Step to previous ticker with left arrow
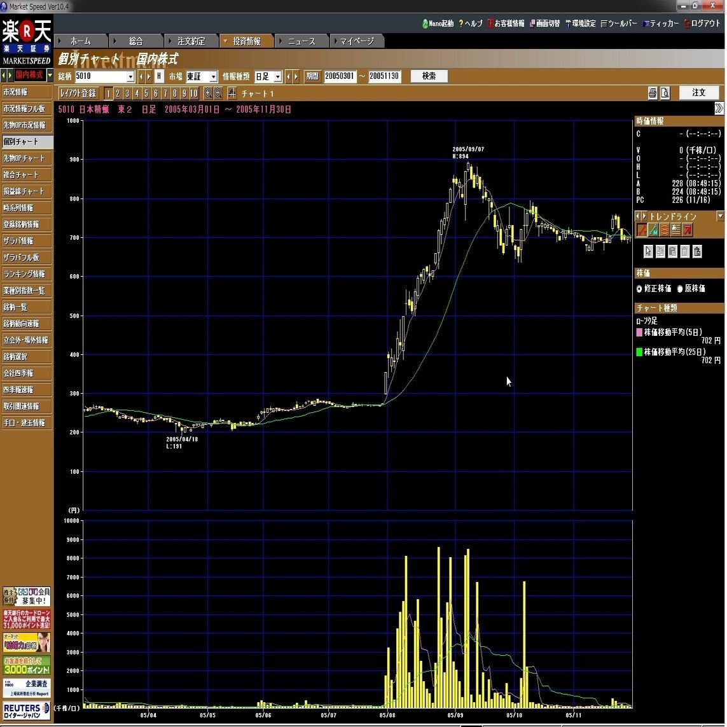This screenshot has width=727, height=727. tap(142, 76)
